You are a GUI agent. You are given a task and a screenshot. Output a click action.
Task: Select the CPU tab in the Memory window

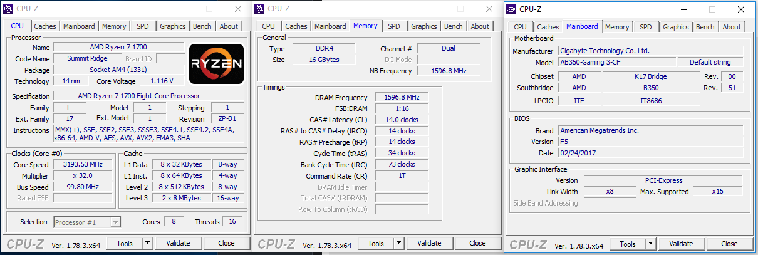[x=269, y=26]
